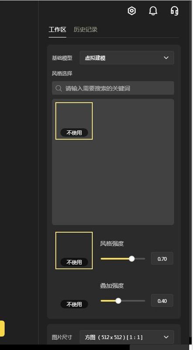Click the magnifier icon in style search
Image resolution: width=193 pixels, height=350 pixels.
pos(59,88)
